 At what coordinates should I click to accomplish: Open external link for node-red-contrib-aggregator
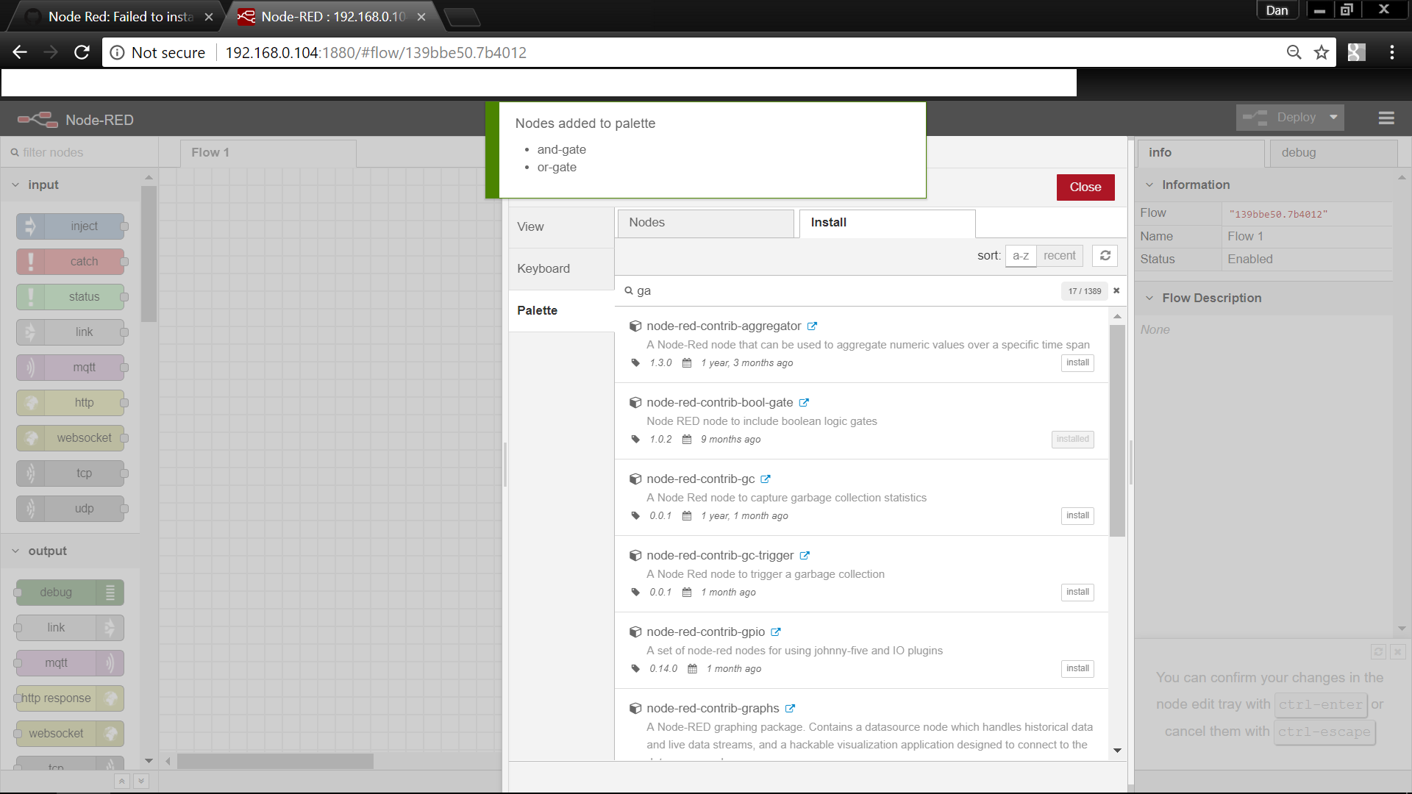click(x=812, y=326)
